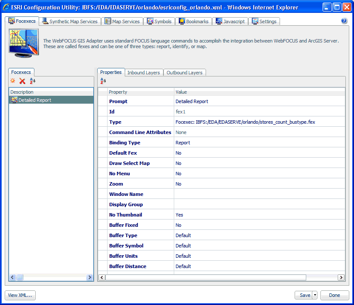354x305 pixels.
Task: Change the Default Fex value
Action: click(260, 153)
